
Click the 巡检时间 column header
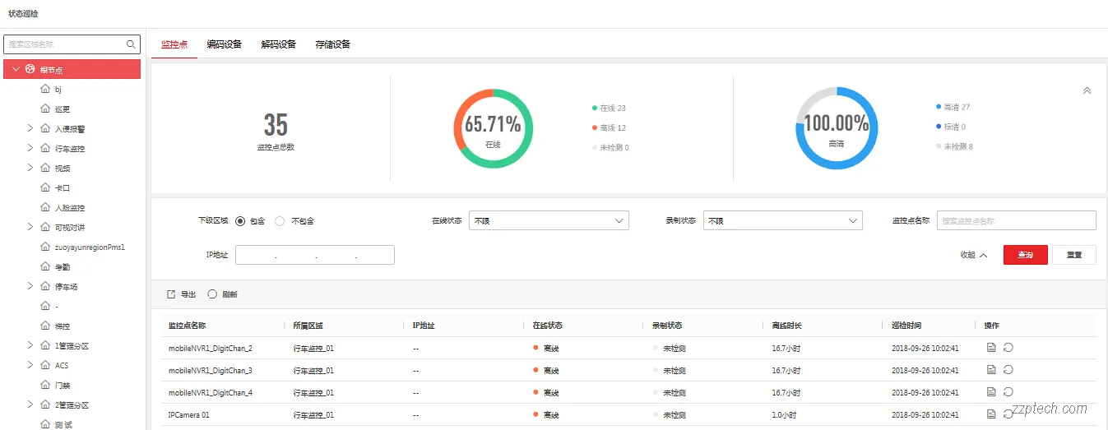pyautogui.click(x=906, y=326)
